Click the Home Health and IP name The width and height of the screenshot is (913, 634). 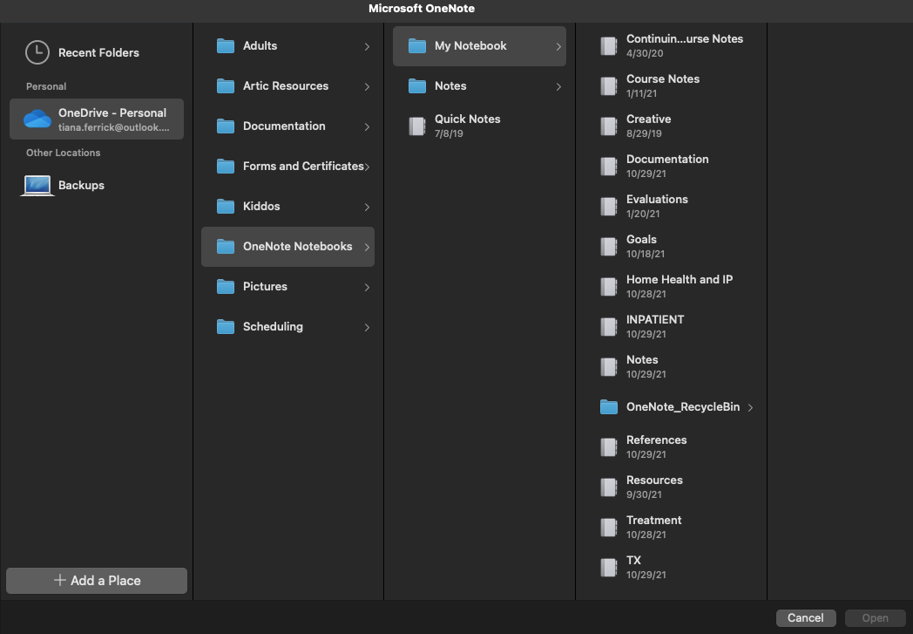(x=680, y=279)
